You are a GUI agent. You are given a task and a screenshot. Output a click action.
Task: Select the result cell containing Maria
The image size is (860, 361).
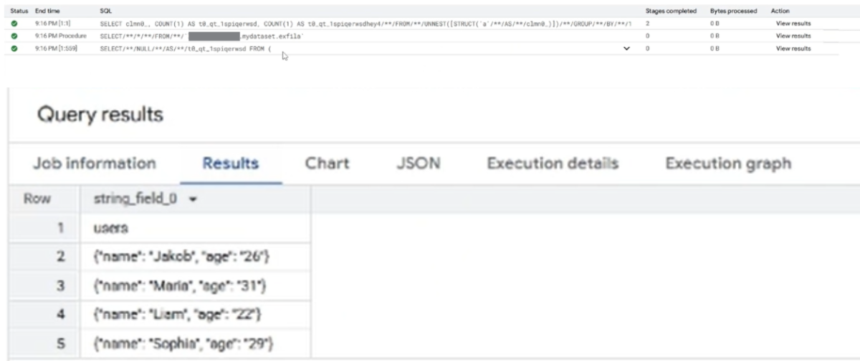click(180, 286)
